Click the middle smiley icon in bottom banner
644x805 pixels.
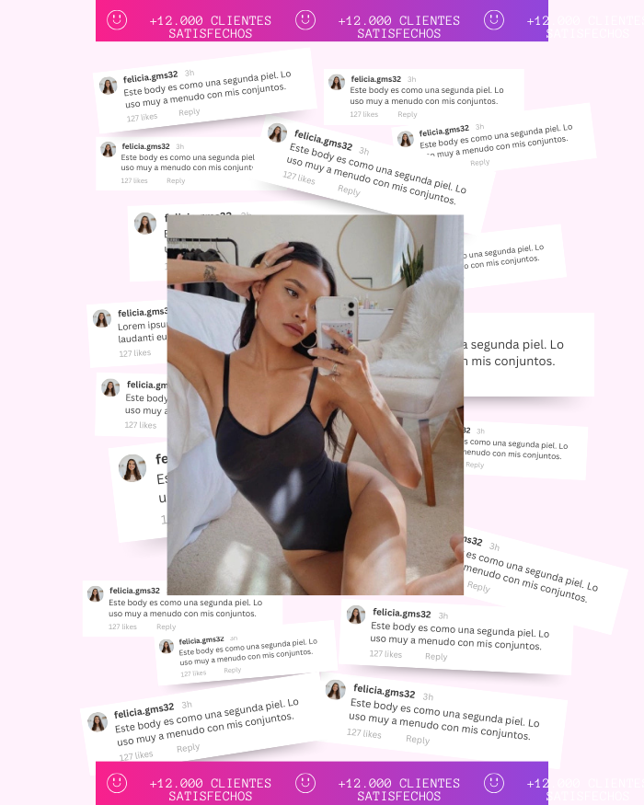coord(305,783)
